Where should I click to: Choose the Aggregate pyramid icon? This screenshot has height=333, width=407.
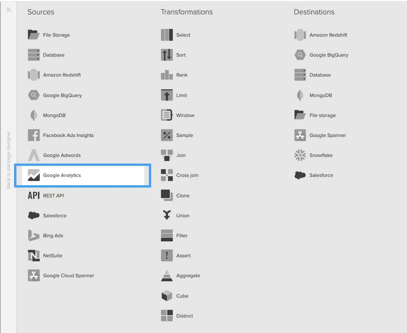click(167, 275)
